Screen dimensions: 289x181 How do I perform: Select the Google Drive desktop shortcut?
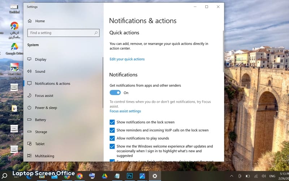(x=14, y=49)
